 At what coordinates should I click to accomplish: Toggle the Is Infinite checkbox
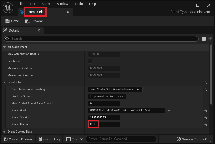[90, 61]
